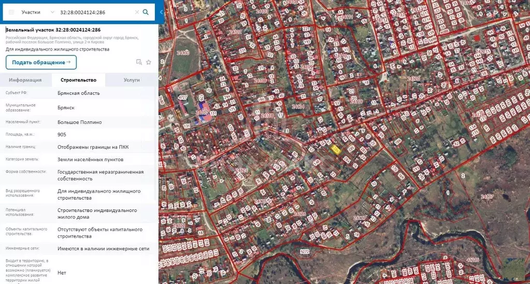This screenshot has width=530, height=284.
Task: Click label Инженерные сети
Action: (22, 249)
